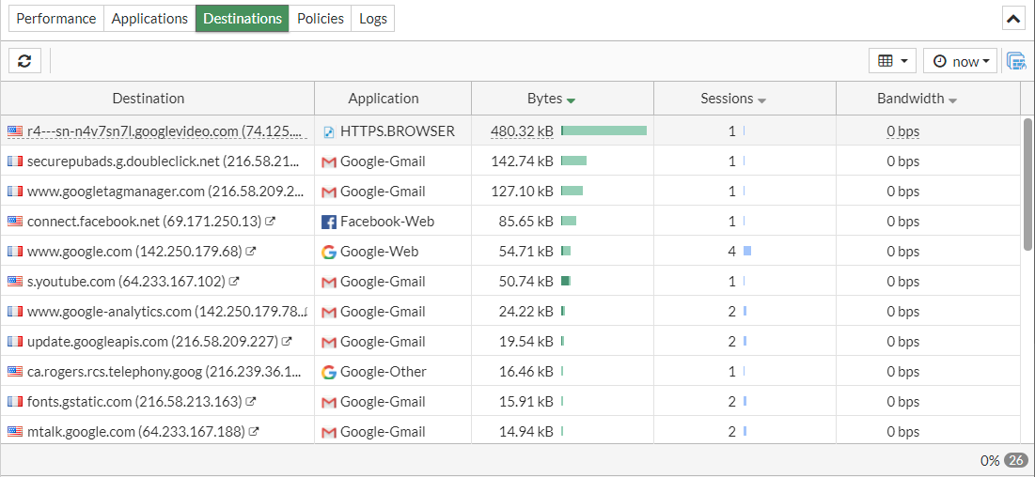Click external link icon beside fonts.gstatic.com
Image resolution: width=1035 pixels, height=477 pixels.
click(x=251, y=402)
